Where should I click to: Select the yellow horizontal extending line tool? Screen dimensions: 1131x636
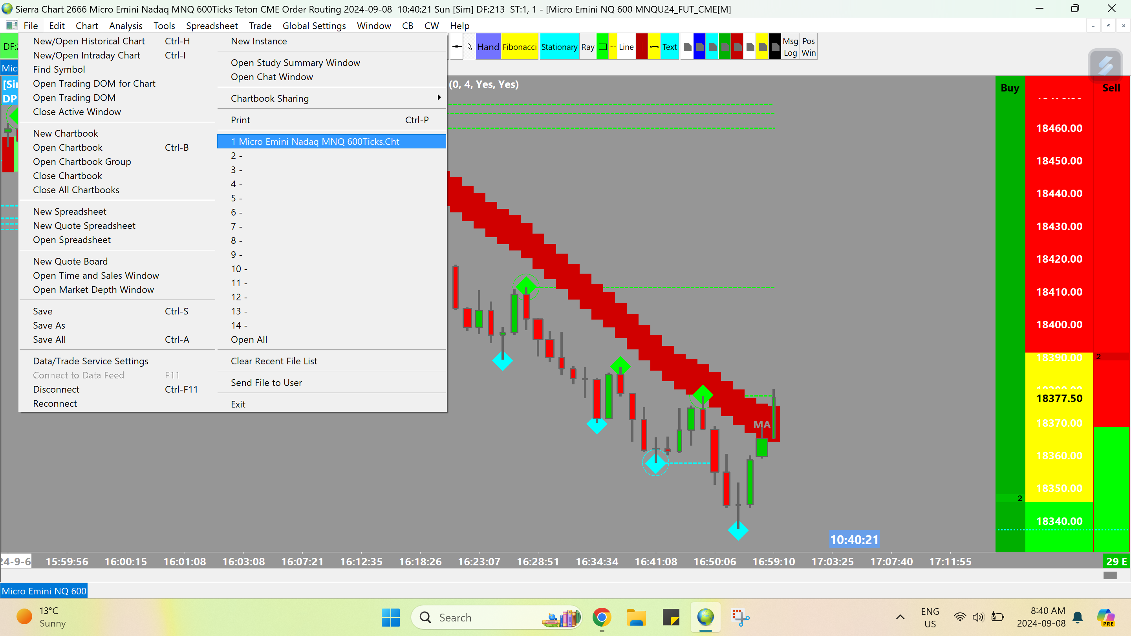pyautogui.click(x=654, y=47)
